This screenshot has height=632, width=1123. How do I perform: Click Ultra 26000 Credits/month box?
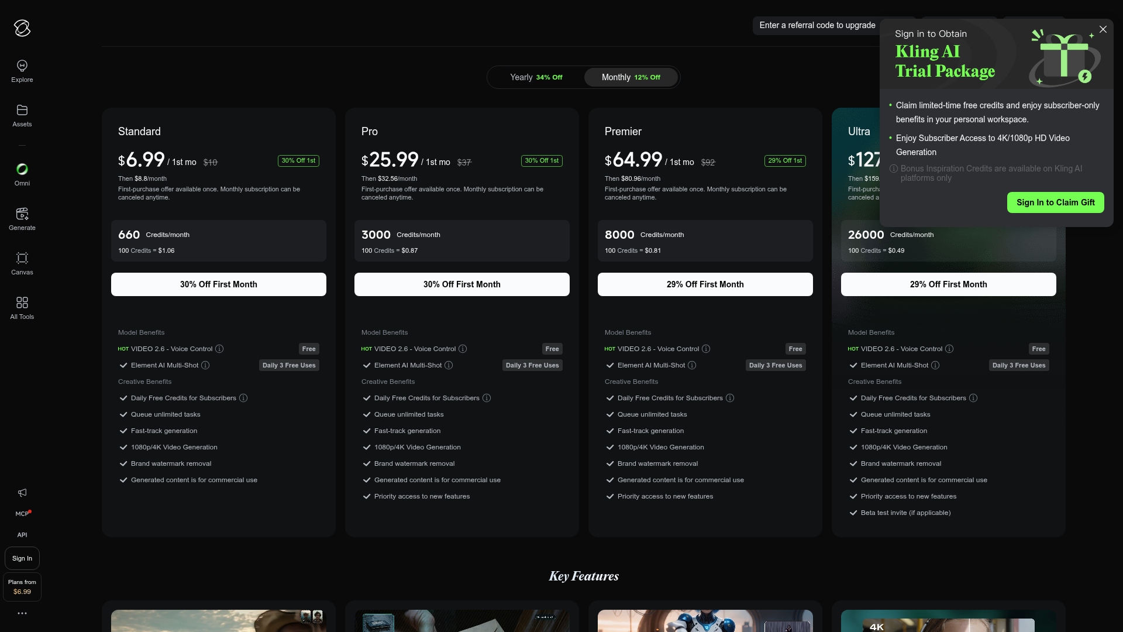coord(949,241)
